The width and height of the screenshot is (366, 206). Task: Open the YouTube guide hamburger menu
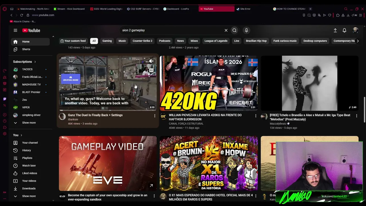[15, 30]
